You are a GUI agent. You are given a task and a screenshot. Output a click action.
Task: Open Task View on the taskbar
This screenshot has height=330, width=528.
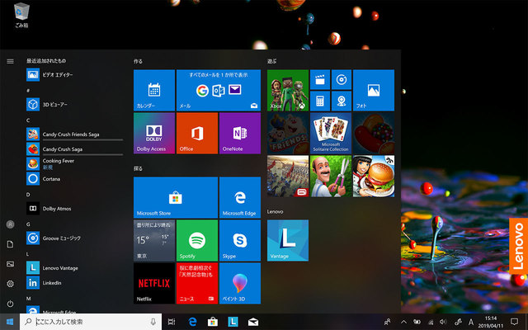(172, 322)
